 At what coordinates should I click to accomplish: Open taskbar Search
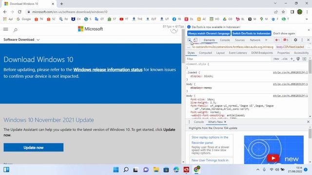(126, 170)
